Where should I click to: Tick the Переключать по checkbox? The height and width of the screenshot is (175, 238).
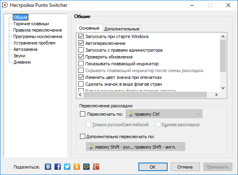[x=82, y=114]
